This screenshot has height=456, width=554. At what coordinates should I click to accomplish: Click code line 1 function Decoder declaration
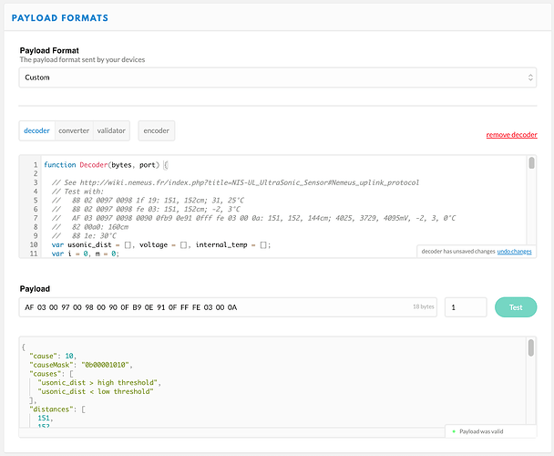[106, 165]
